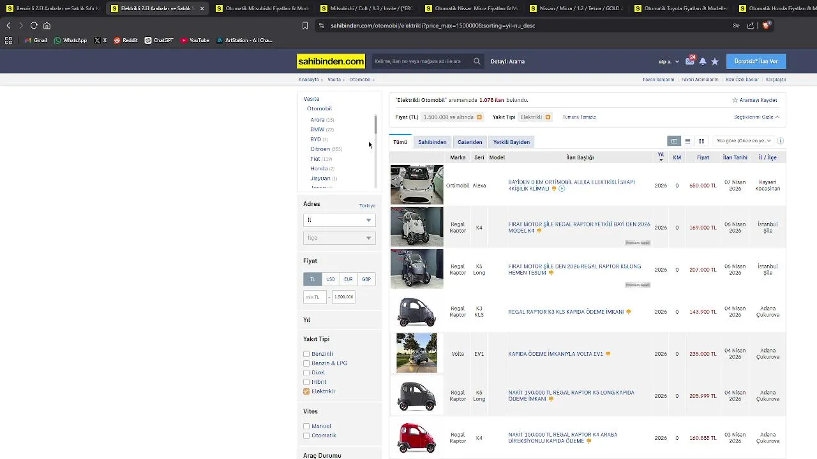Click Ücretsiz İlan Ver button
This screenshot has height=459, width=817.
(x=756, y=61)
